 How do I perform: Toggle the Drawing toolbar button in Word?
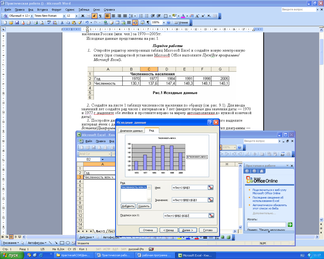coord(135,23)
